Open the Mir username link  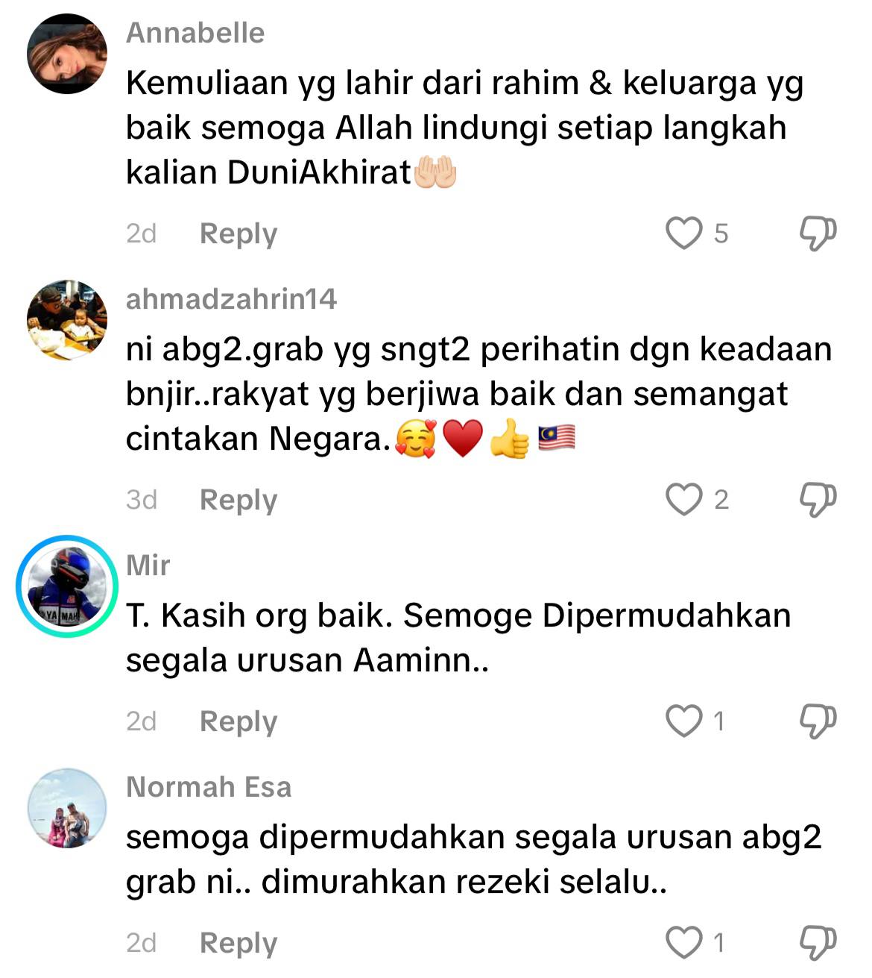click(148, 565)
